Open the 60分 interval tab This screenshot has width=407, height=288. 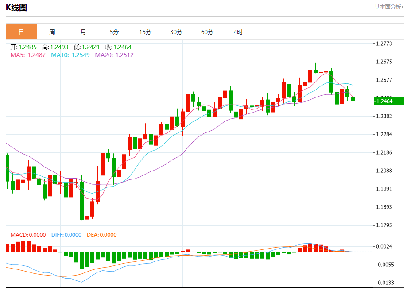click(207, 32)
